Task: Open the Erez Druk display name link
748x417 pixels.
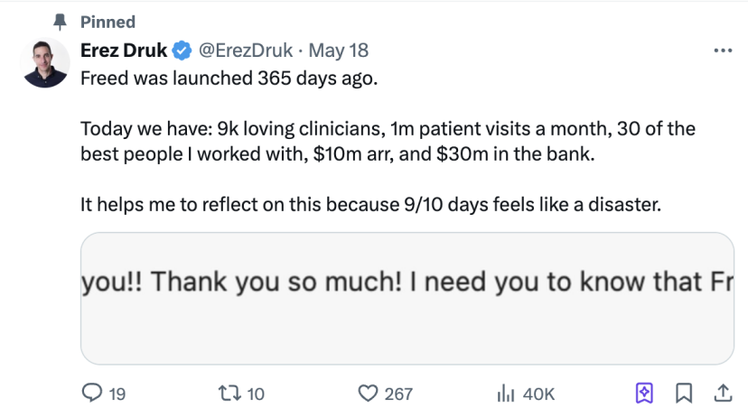Action: click(x=124, y=50)
